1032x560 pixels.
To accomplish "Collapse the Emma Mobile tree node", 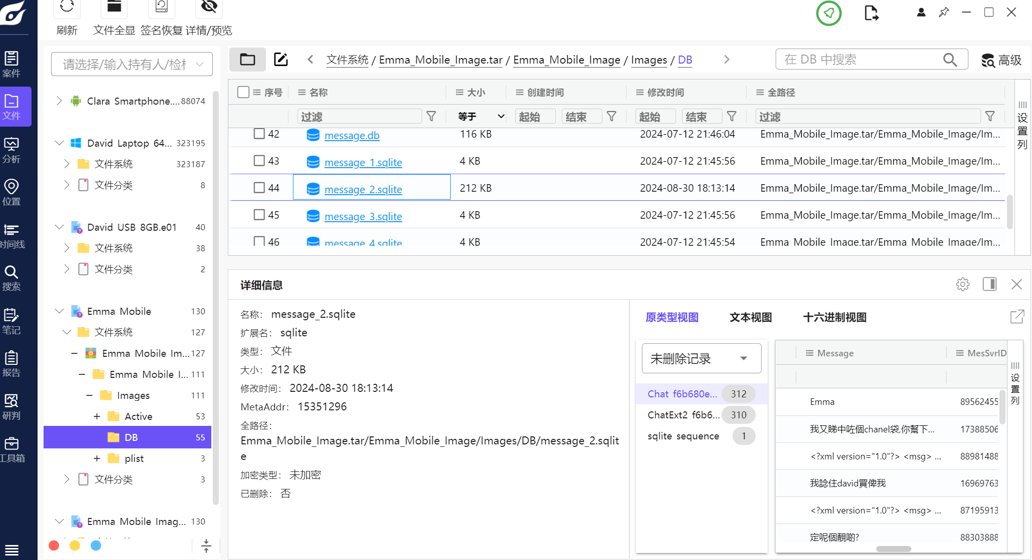I will (60, 311).
